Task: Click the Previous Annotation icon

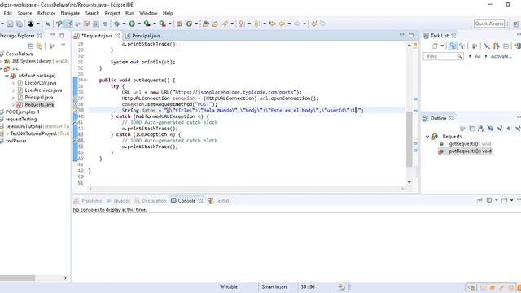Action: coord(257,24)
